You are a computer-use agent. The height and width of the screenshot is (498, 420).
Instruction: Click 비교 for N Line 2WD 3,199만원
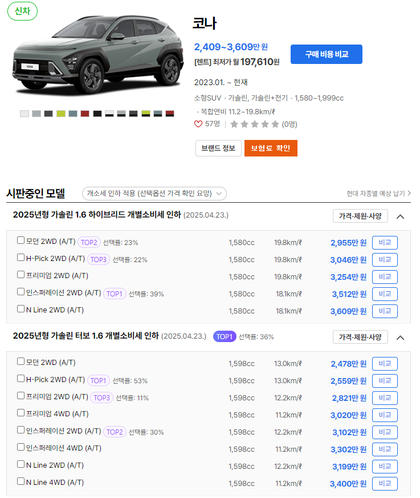click(x=385, y=467)
